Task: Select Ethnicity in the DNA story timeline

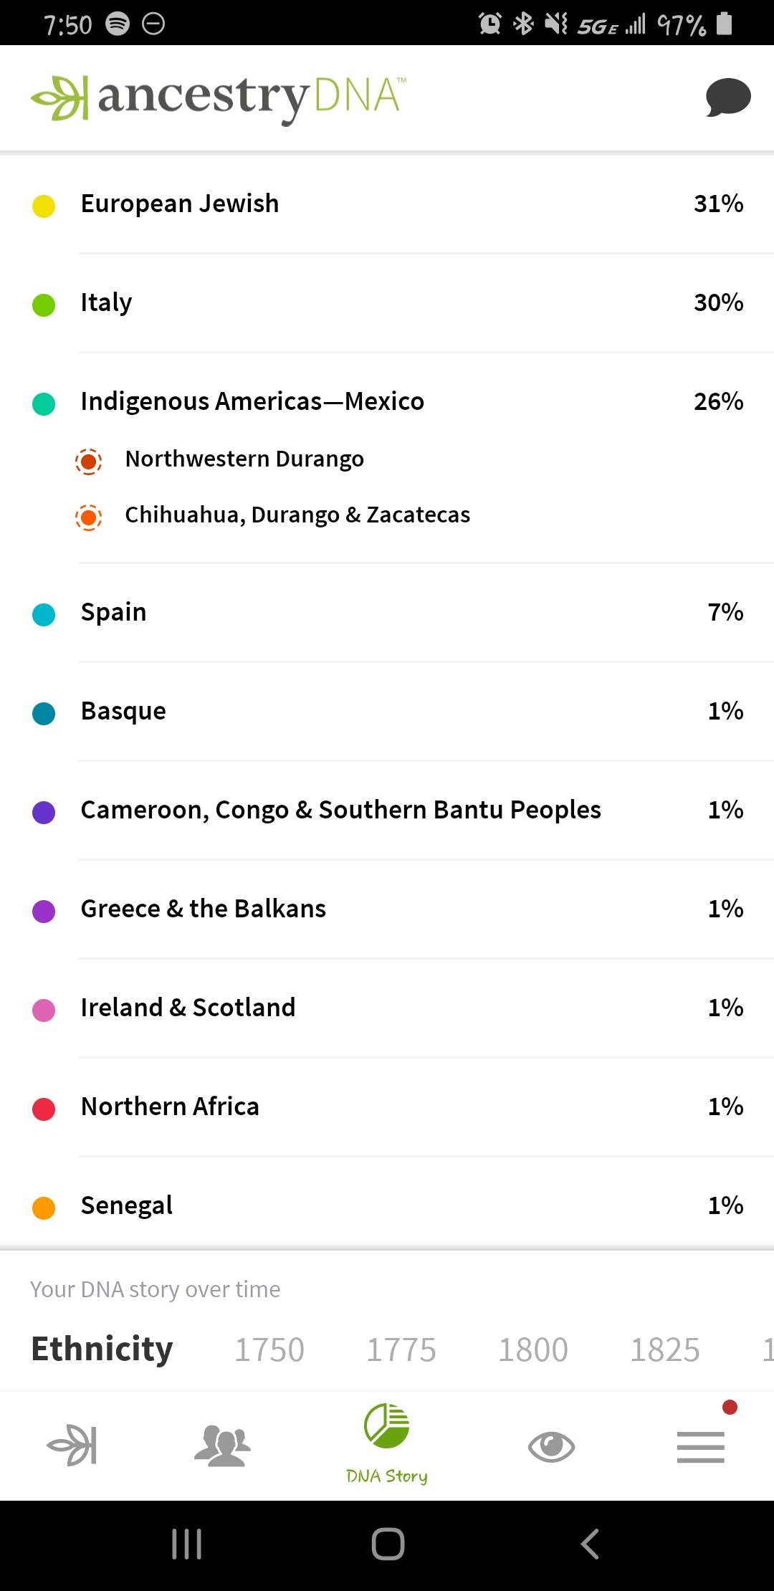Action: point(102,1349)
